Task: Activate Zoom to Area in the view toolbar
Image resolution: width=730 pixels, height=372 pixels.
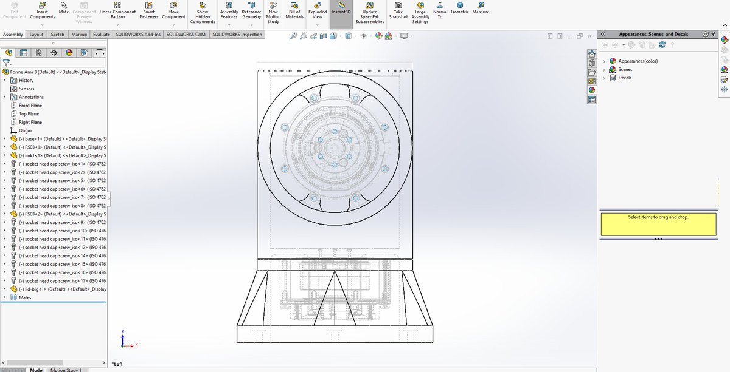Action: pos(304,36)
